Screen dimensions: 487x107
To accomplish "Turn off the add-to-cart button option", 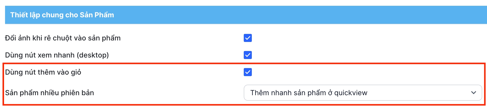I will tap(248, 72).
